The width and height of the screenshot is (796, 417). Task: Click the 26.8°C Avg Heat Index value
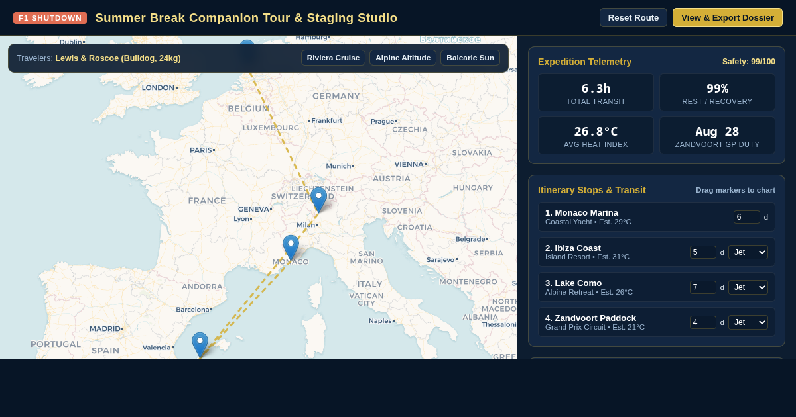pos(596,132)
